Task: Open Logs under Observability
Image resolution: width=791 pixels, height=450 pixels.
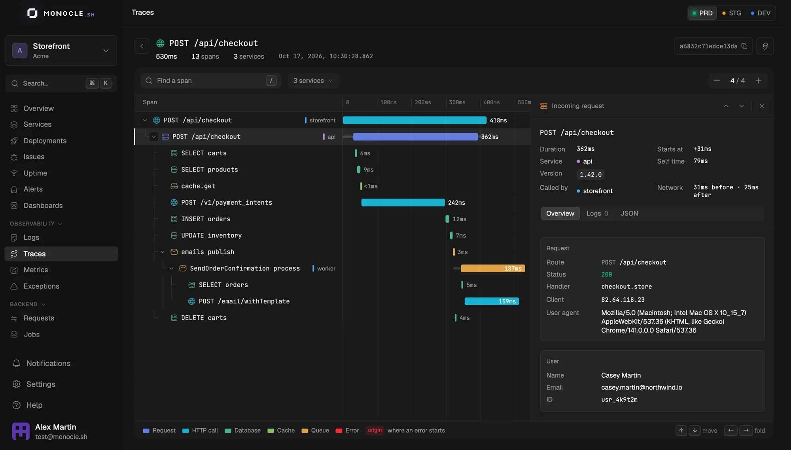Action: tap(61, 237)
